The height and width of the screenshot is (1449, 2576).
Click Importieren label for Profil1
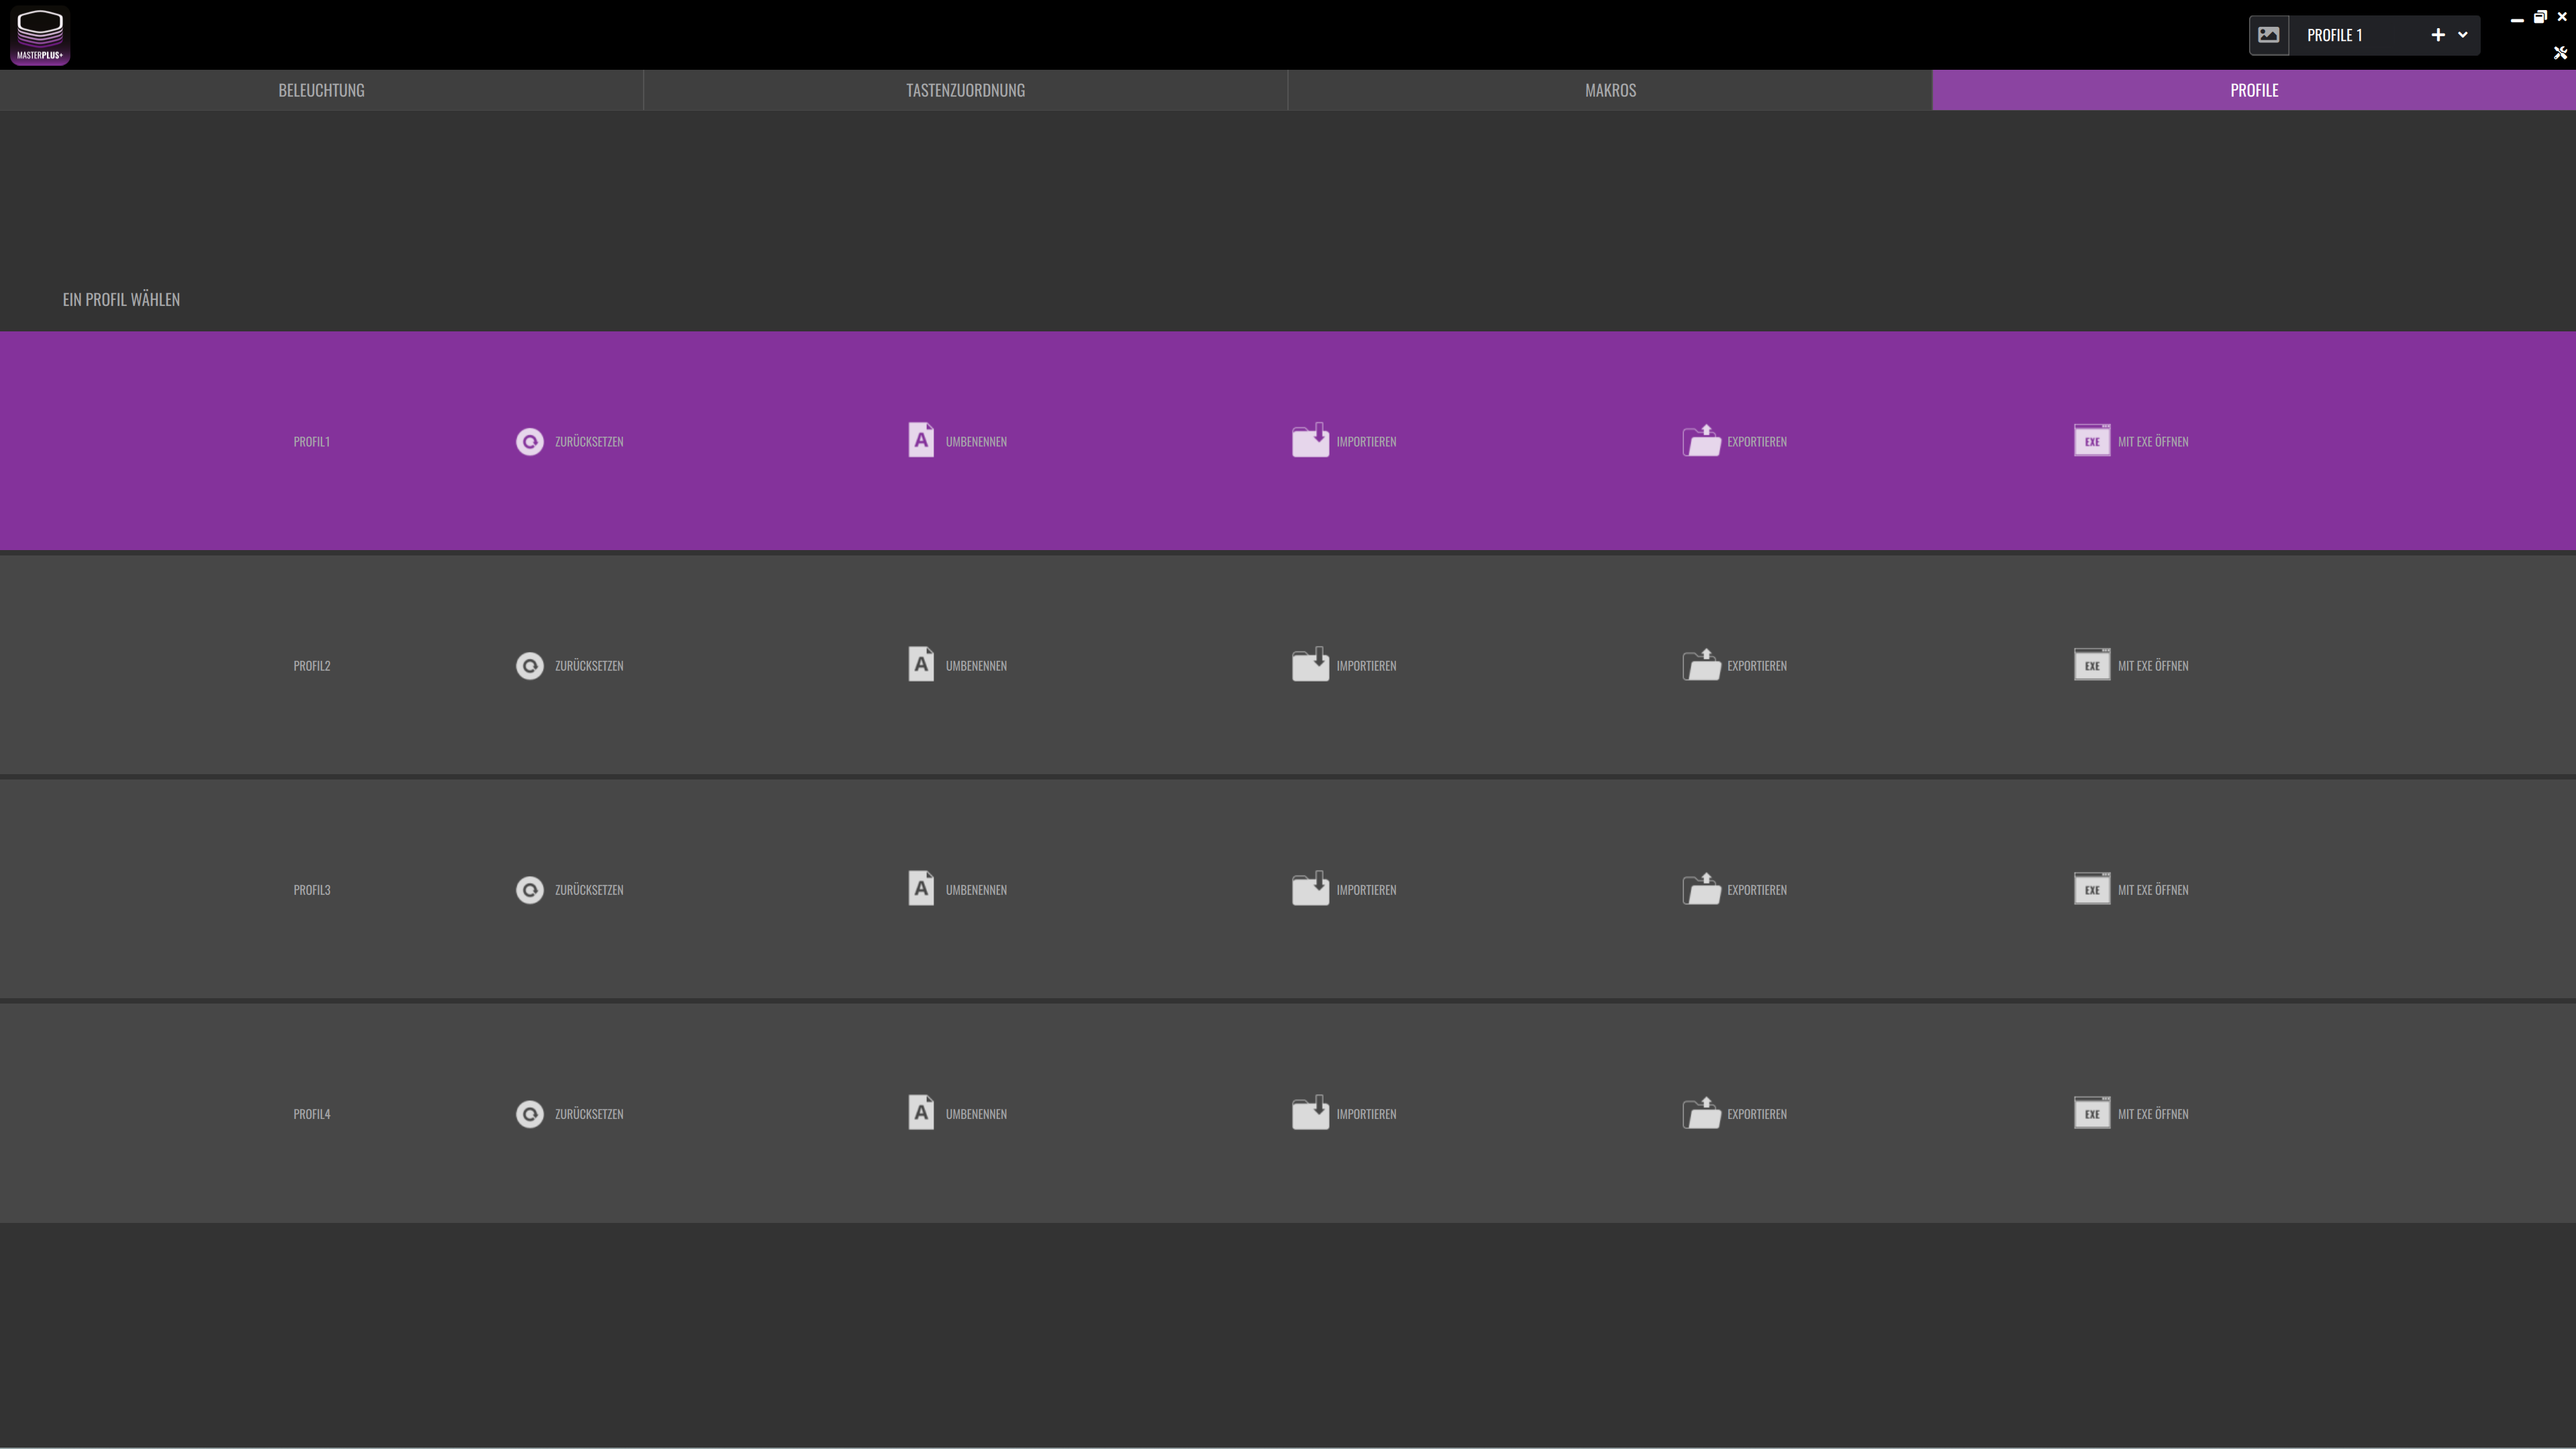[1366, 441]
